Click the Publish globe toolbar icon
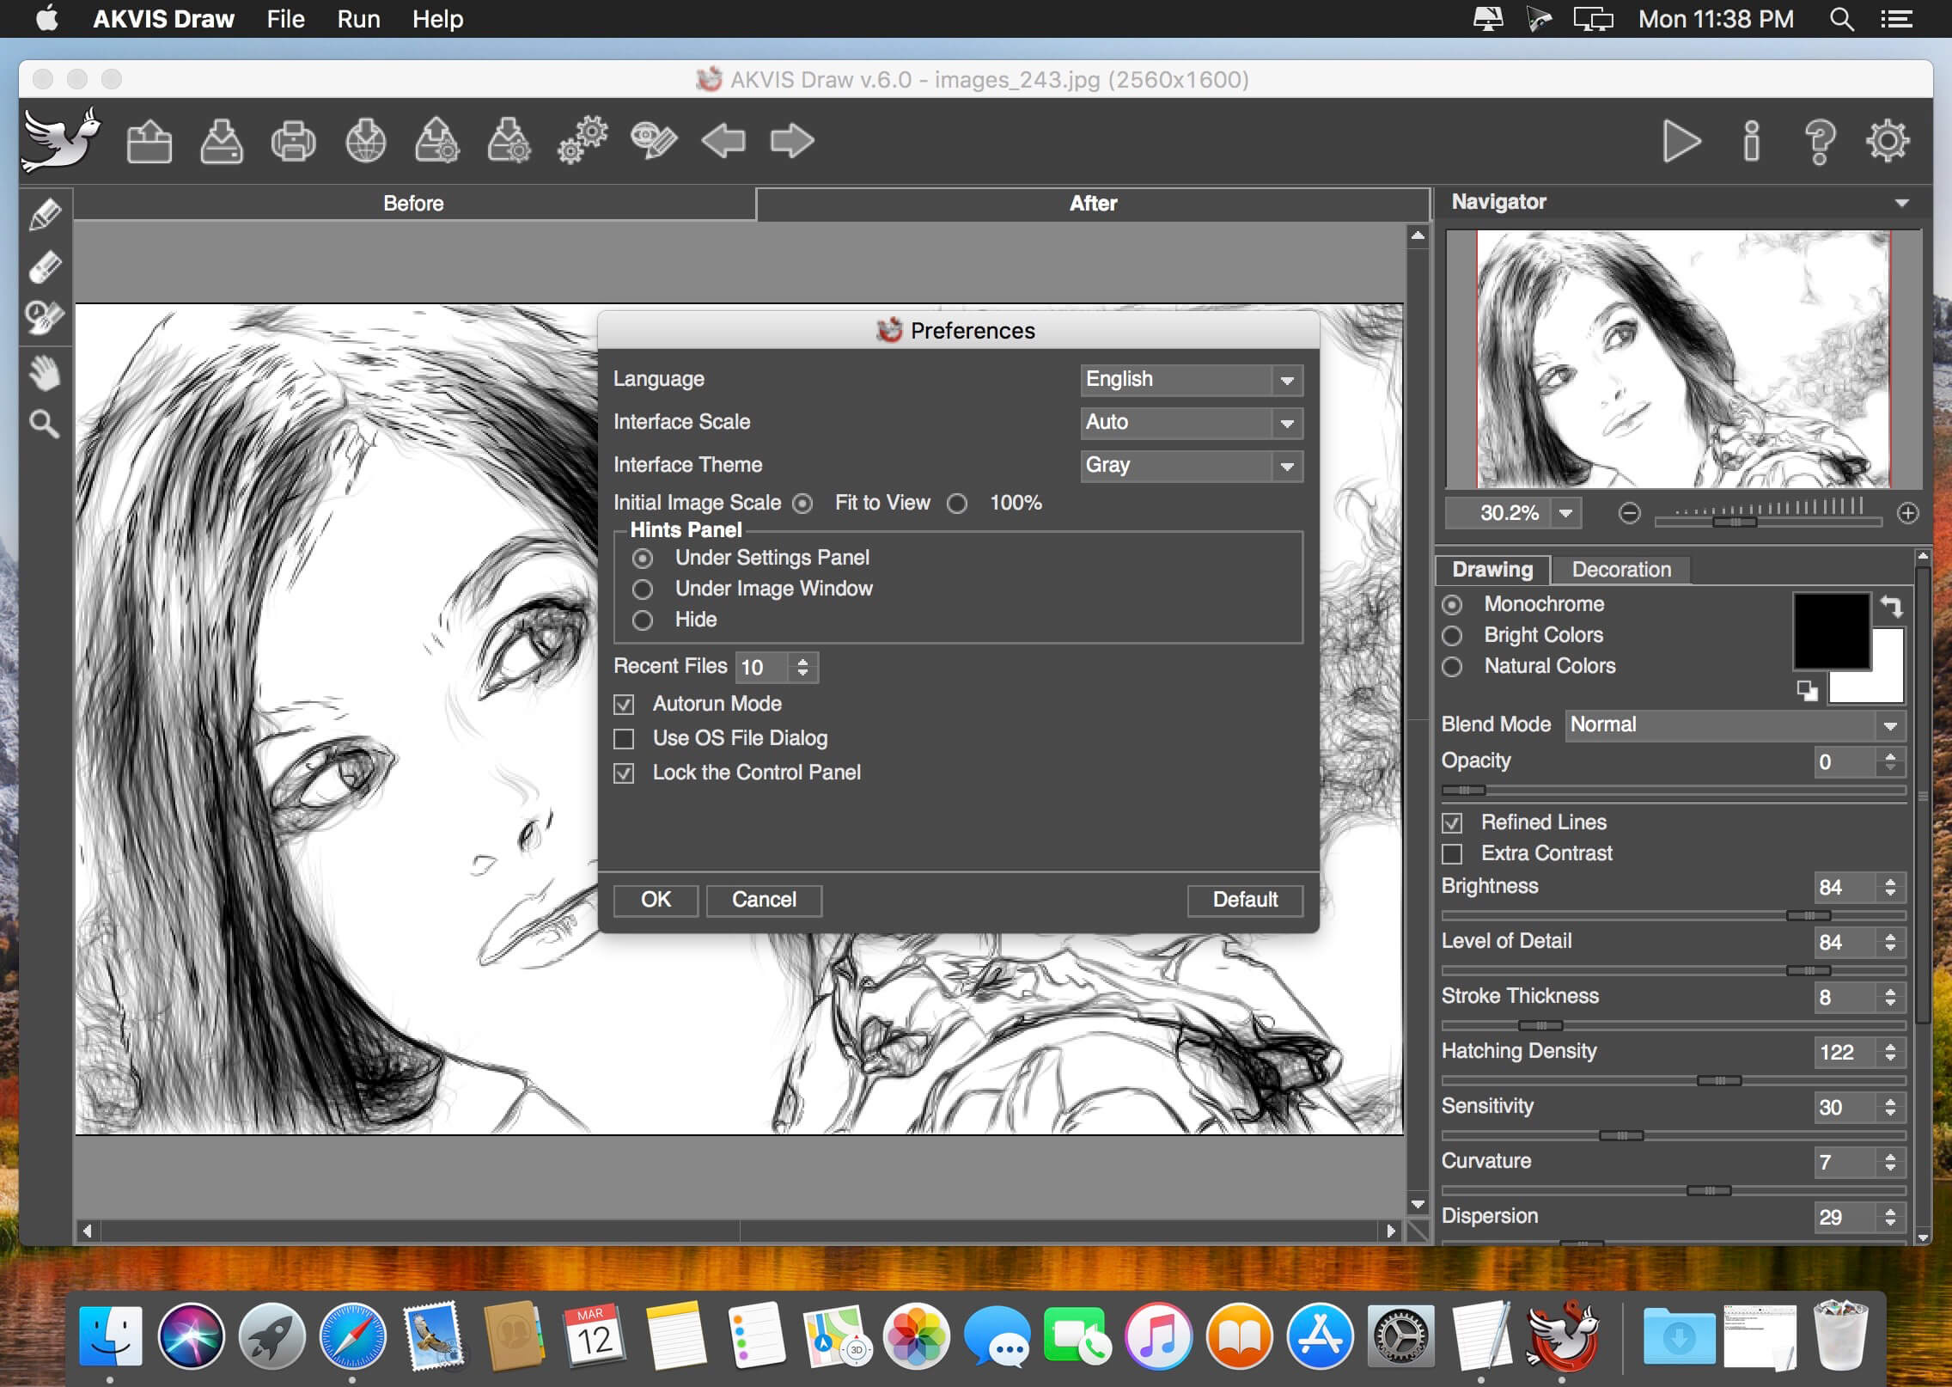 click(x=366, y=141)
